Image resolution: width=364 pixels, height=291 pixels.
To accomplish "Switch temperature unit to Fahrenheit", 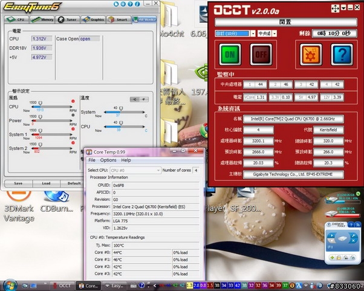I will 144,99.
